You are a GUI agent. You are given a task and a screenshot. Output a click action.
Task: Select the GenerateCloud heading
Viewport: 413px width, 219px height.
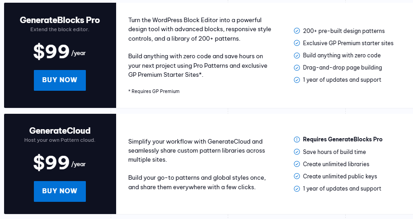point(60,130)
